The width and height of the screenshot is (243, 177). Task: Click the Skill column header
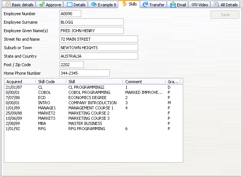click(95, 82)
